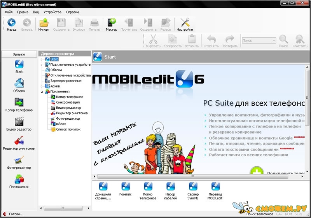Launch the Мастер phone wizard icon
This screenshot has width=311, height=218.
point(112,22)
